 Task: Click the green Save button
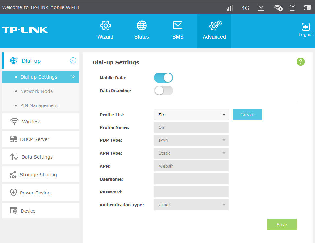(x=282, y=224)
